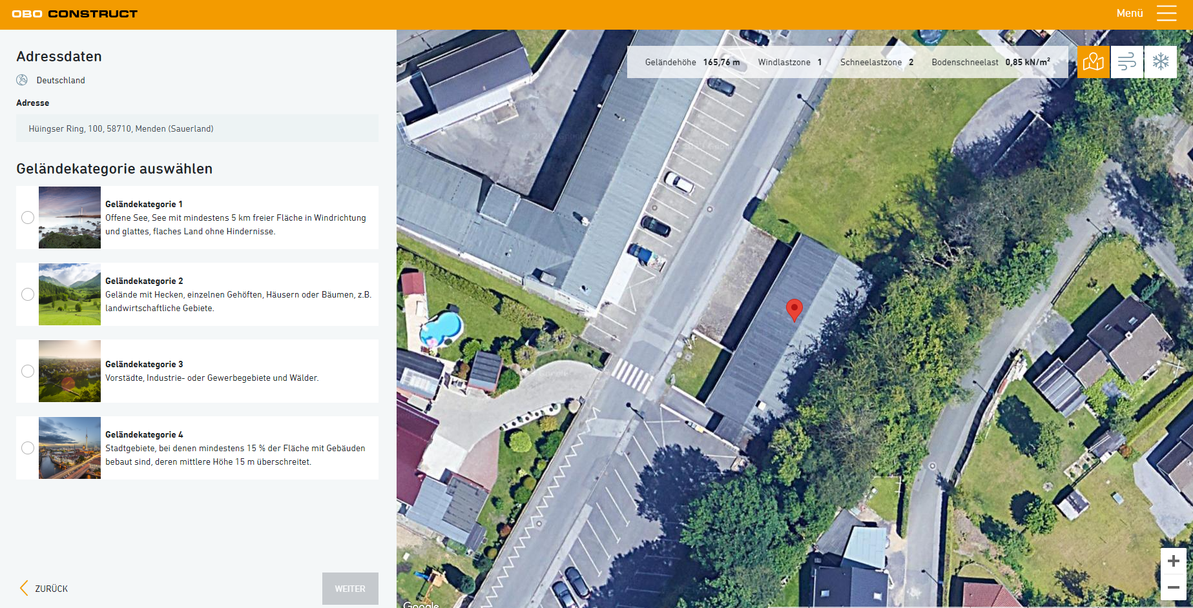Open the terrain map view icon

tap(1093, 62)
